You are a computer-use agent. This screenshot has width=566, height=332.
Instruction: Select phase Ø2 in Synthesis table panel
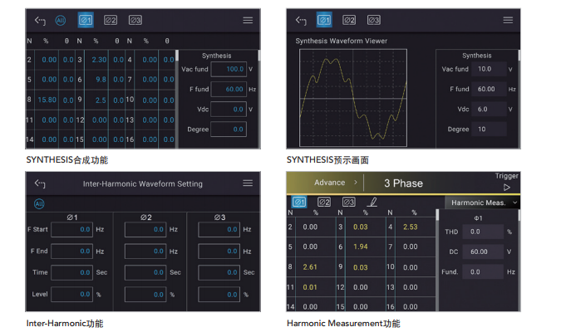(111, 20)
